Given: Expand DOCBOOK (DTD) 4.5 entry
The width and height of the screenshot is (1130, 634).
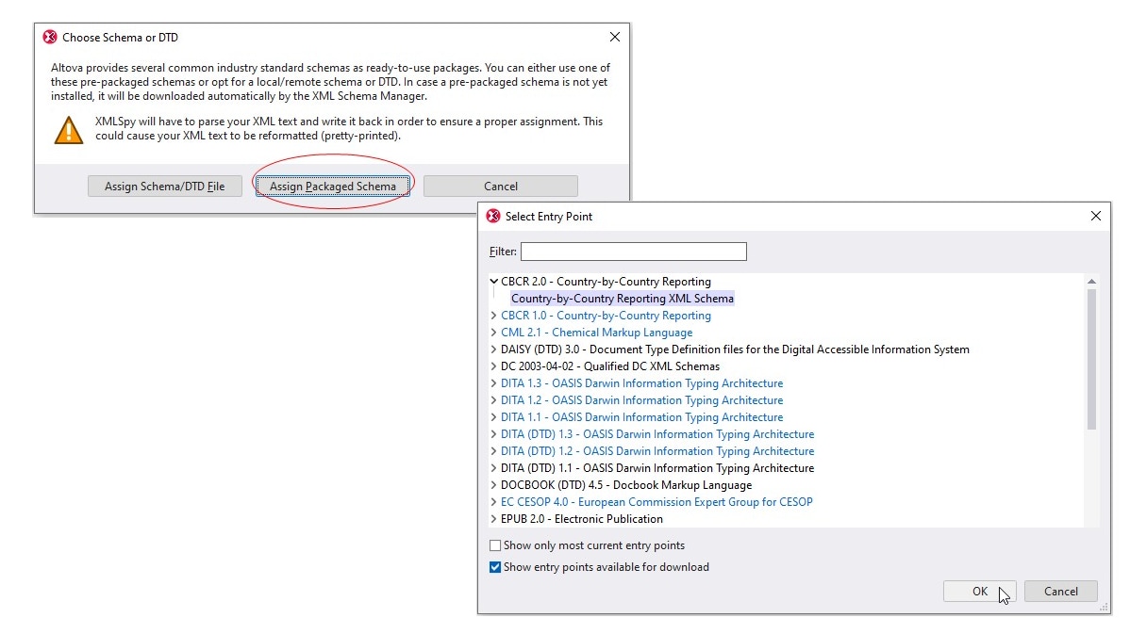Looking at the screenshot, I should pyautogui.click(x=494, y=485).
